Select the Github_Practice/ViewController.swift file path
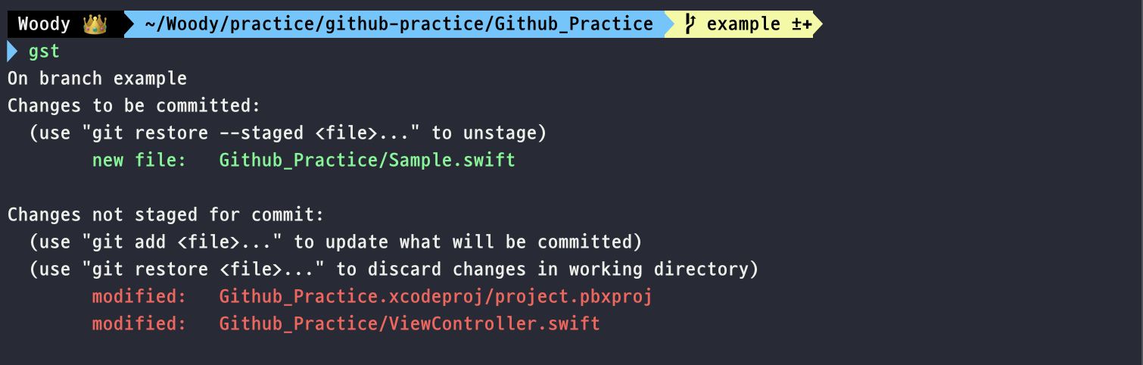 click(410, 324)
